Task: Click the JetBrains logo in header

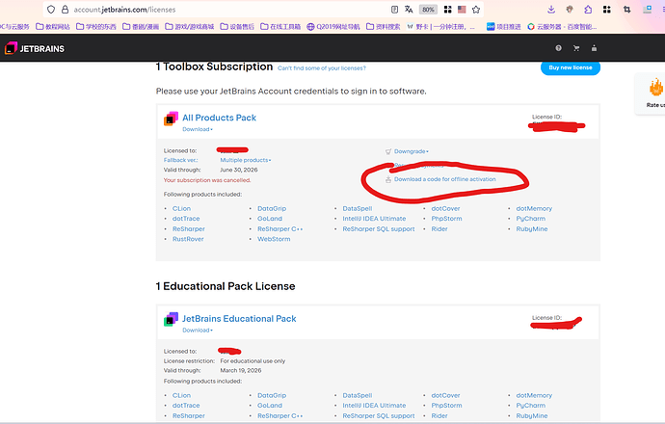Action: (x=35, y=48)
